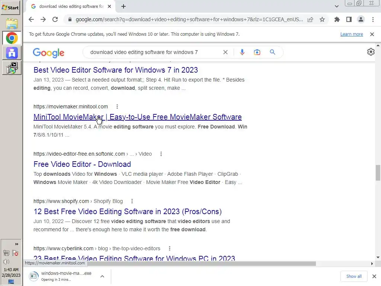Expand the download item options chevron
The width and height of the screenshot is (381, 286).
click(x=102, y=276)
